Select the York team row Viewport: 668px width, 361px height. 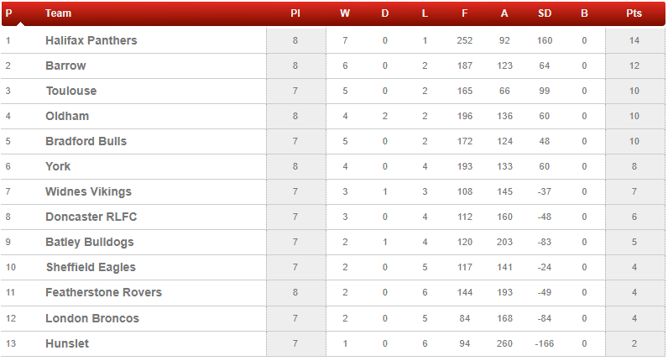pos(332,167)
